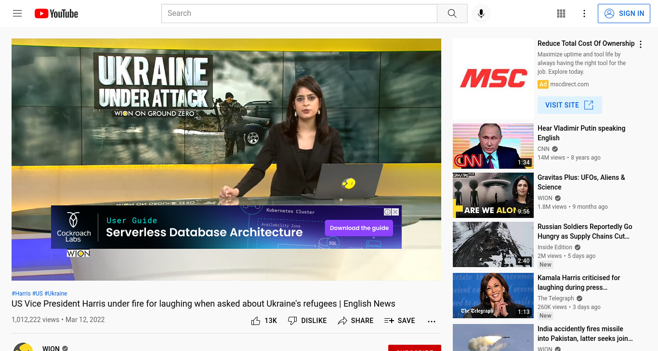The image size is (658, 351).
Task: Click the WION channel name below video
Action: pos(51,348)
